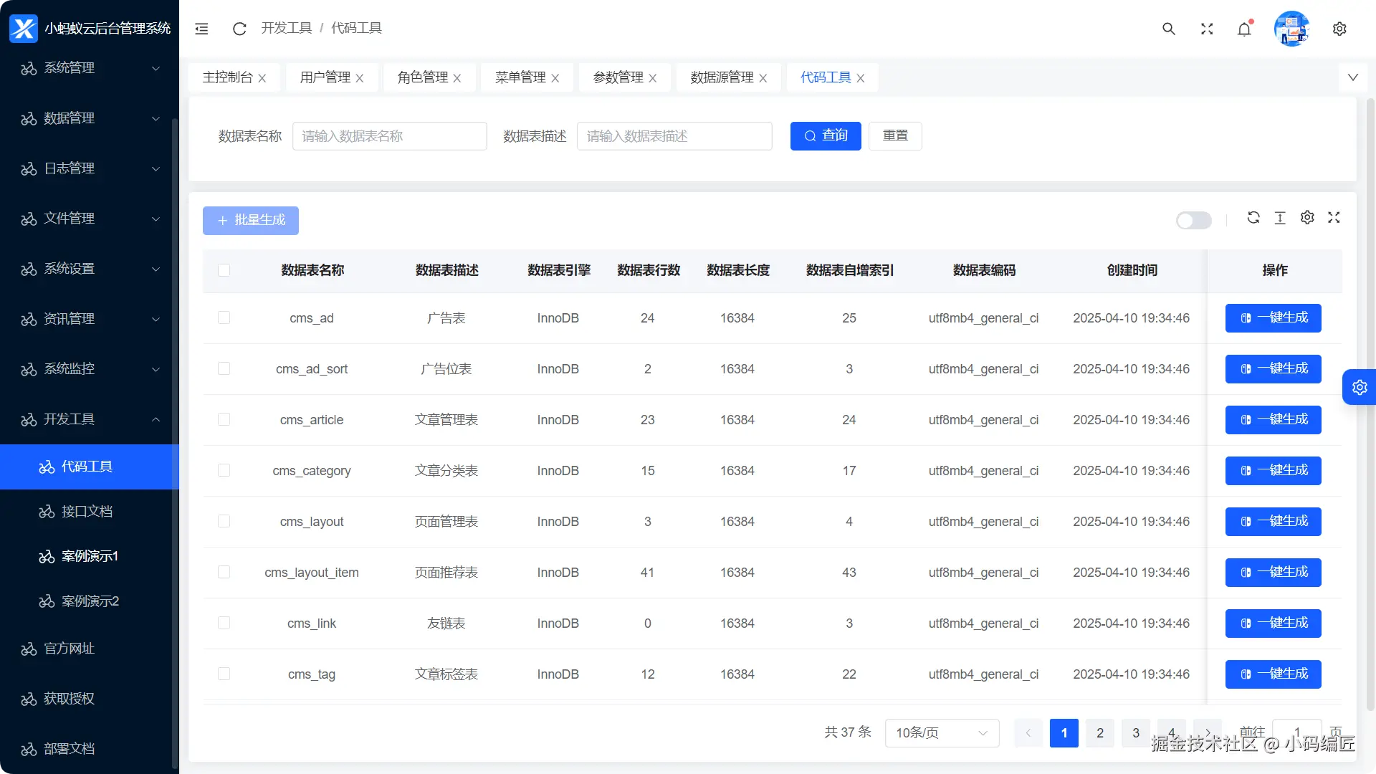Expand table to fullscreen icon
Image resolution: width=1376 pixels, height=774 pixels.
coord(1334,218)
